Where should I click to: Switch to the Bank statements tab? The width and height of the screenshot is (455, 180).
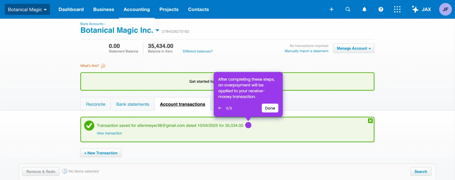pyautogui.click(x=133, y=104)
